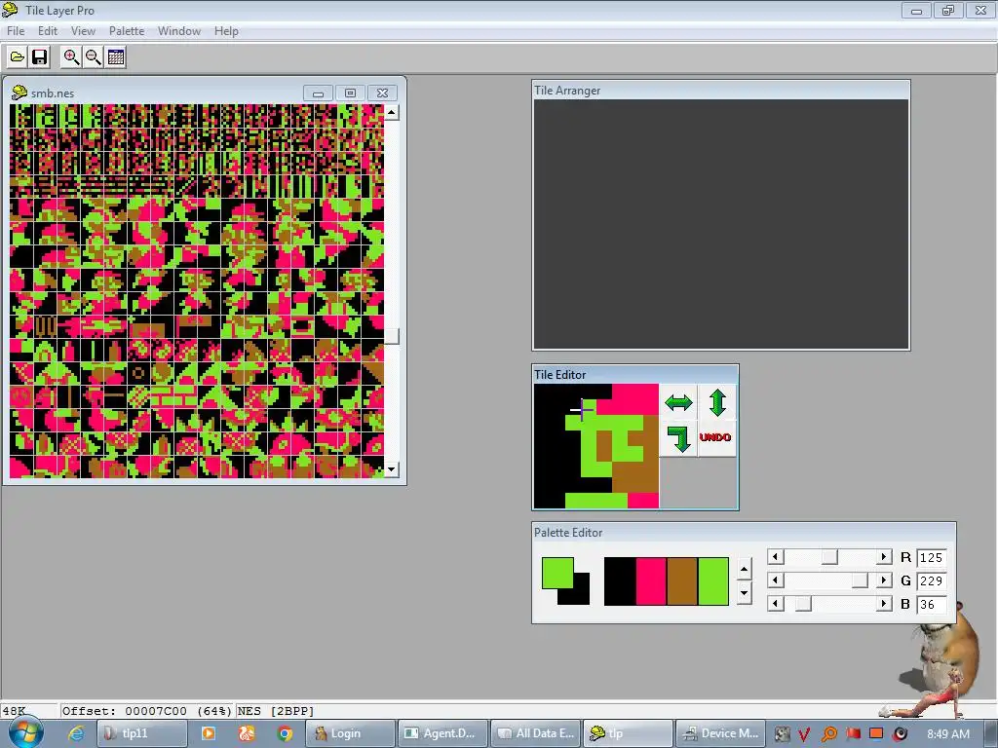Click the Zoom out magnifier icon
This screenshot has height=748, width=998.
[x=94, y=57]
